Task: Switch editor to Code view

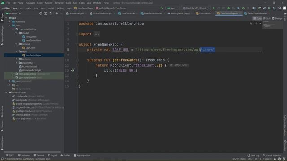Action: 257,18
